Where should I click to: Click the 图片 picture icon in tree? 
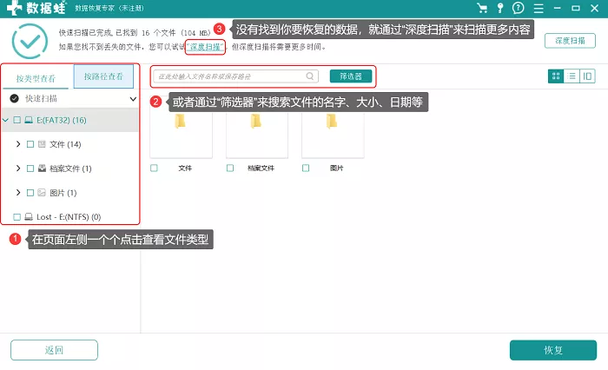(x=42, y=192)
